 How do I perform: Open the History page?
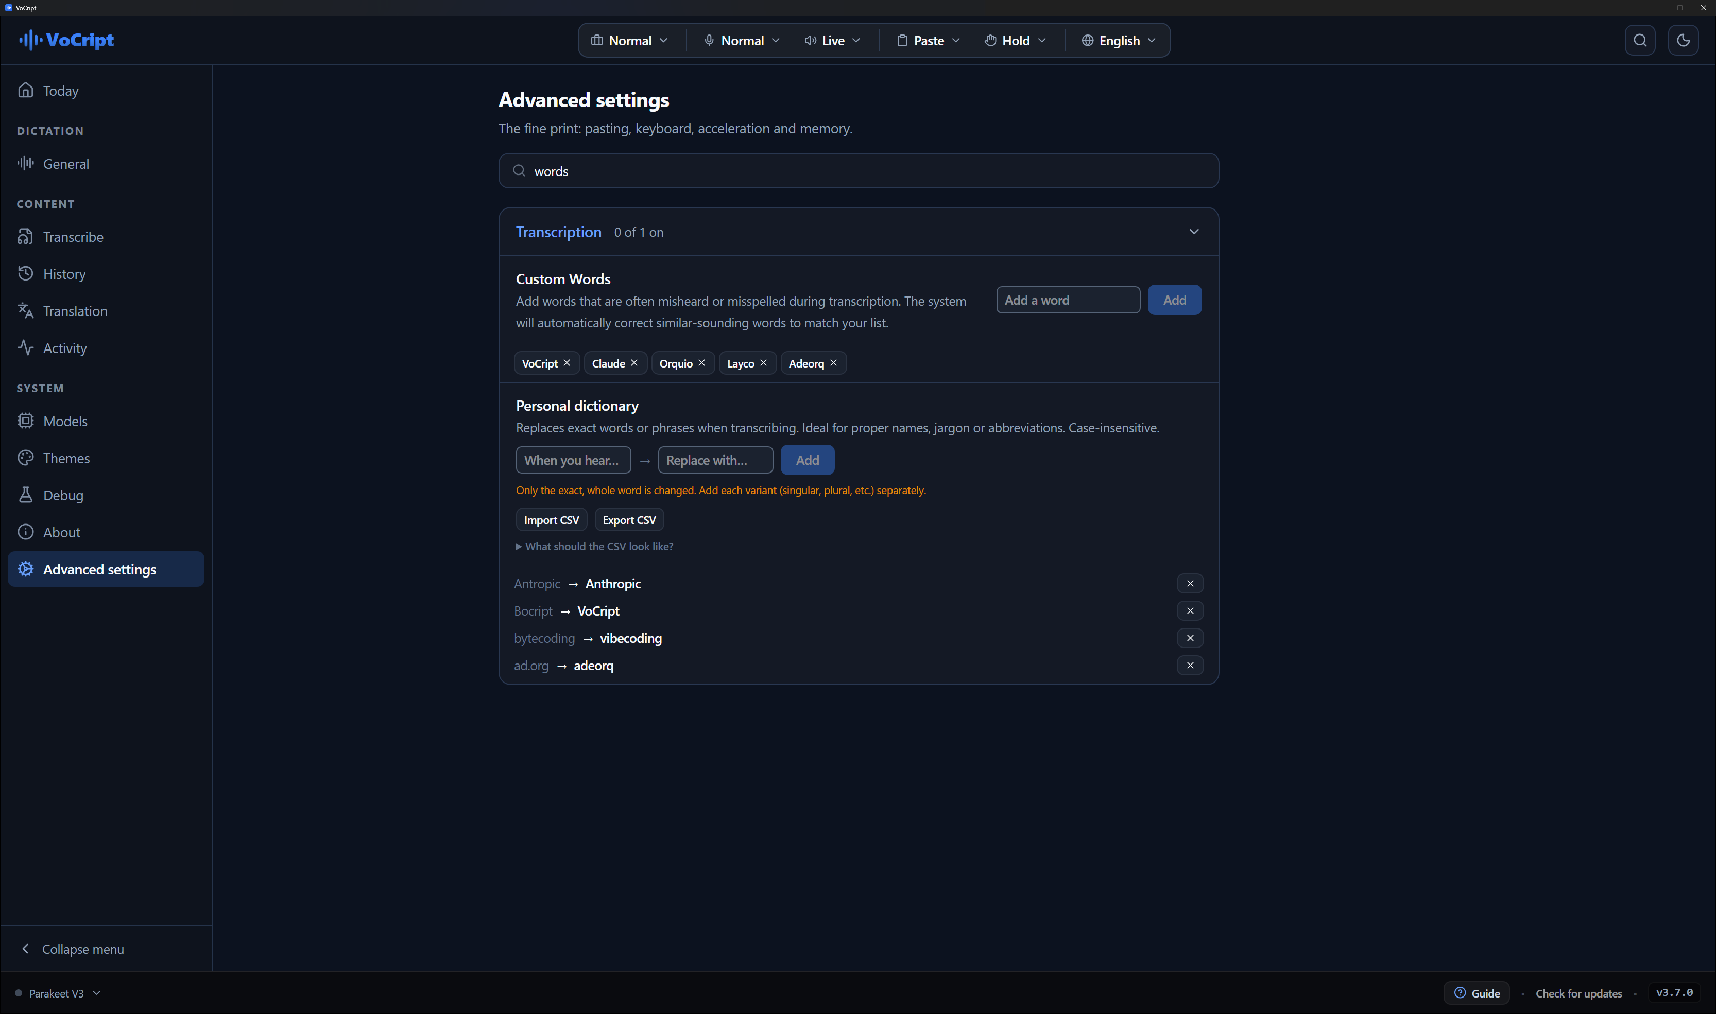coord(106,273)
